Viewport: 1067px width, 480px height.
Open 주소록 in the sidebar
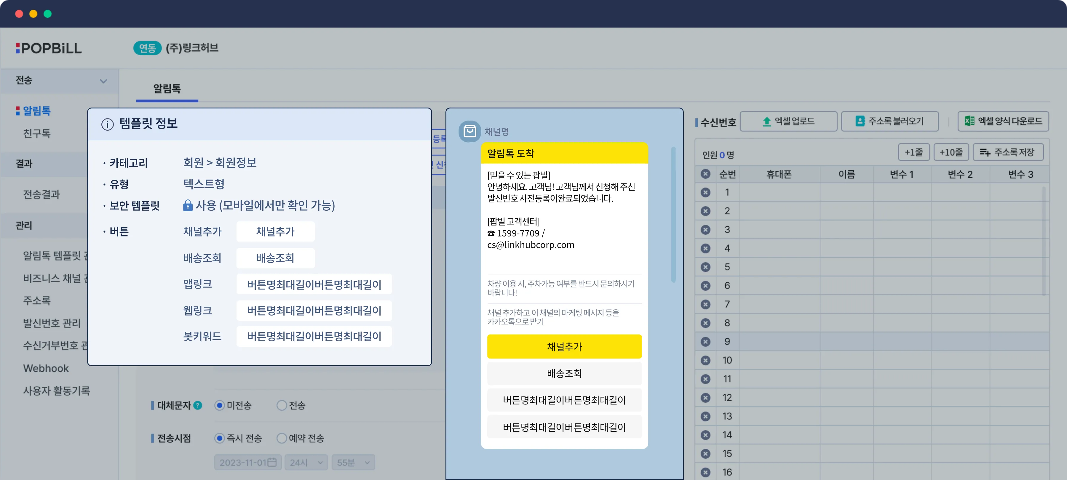37,300
